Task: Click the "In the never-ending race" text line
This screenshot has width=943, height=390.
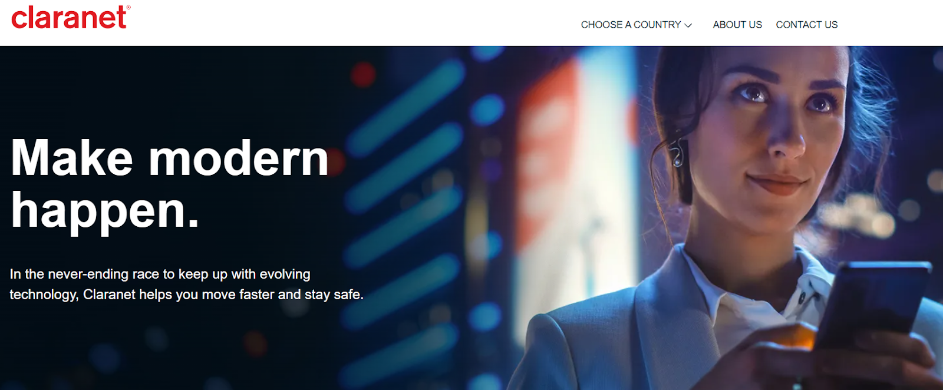Action: tap(160, 274)
